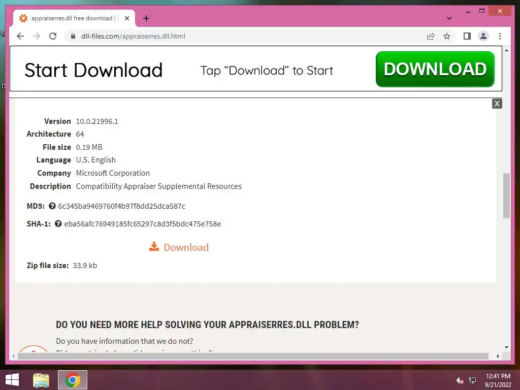Click the muted volume tray icon

pos(460,380)
